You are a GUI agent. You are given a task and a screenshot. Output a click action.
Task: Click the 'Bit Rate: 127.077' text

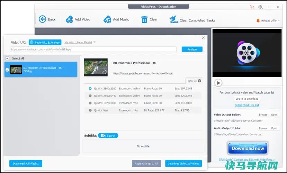tap(154, 110)
